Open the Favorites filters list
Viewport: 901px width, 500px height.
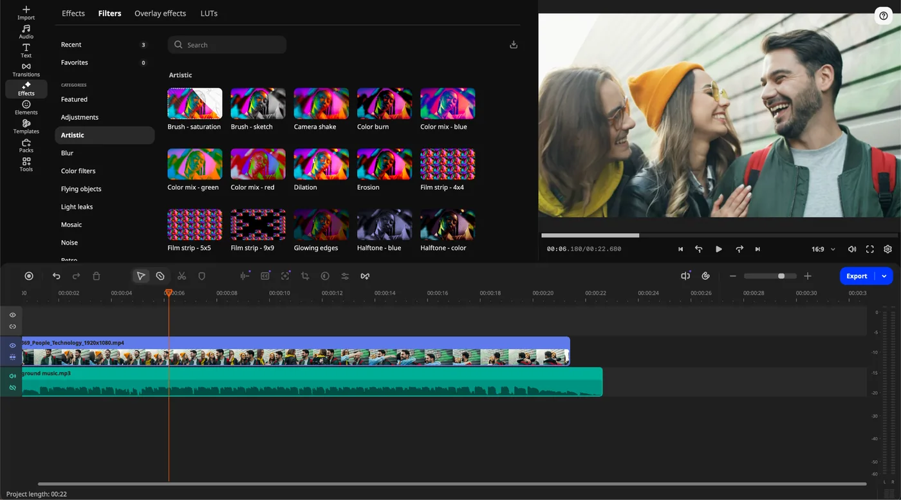coord(105,63)
